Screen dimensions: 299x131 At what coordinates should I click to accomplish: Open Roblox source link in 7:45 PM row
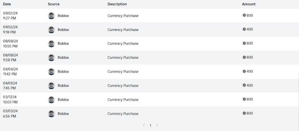tap(63, 86)
